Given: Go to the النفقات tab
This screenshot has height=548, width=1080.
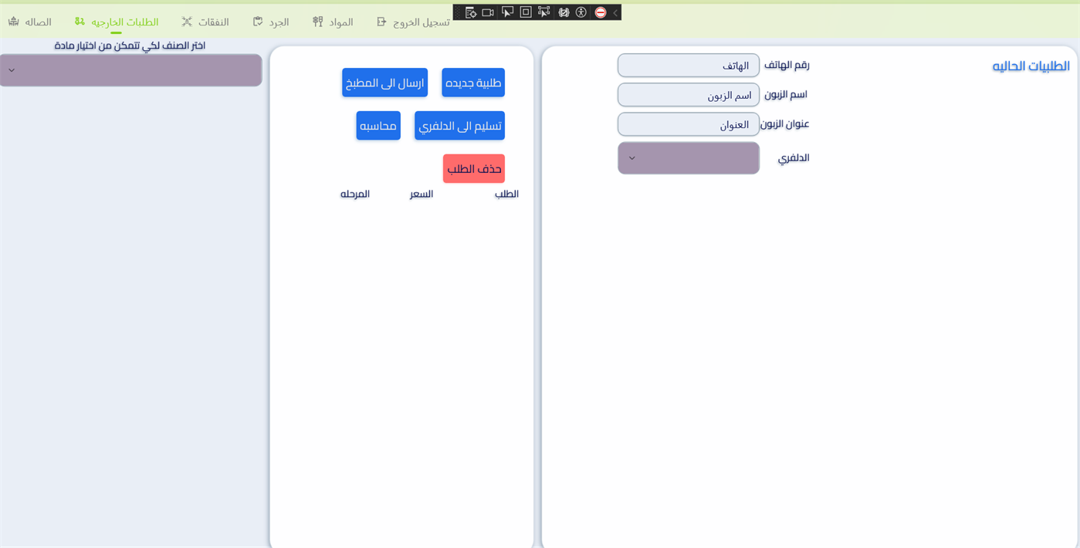Looking at the screenshot, I should coord(205,22).
